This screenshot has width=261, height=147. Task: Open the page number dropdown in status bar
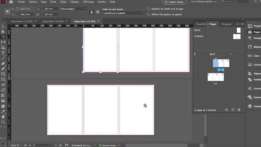coord(51,145)
